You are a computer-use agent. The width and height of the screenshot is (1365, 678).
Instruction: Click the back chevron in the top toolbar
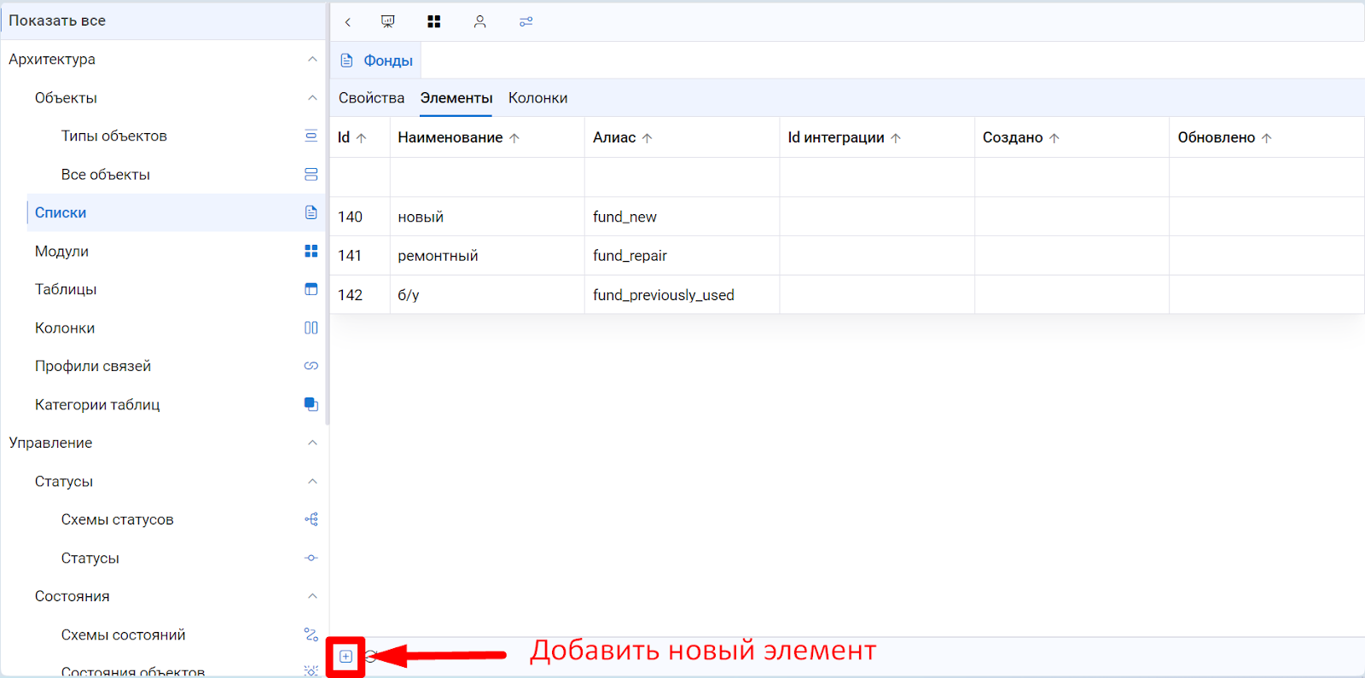coord(347,22)
